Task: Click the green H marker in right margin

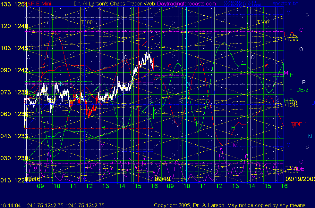Action: [292, 75]
